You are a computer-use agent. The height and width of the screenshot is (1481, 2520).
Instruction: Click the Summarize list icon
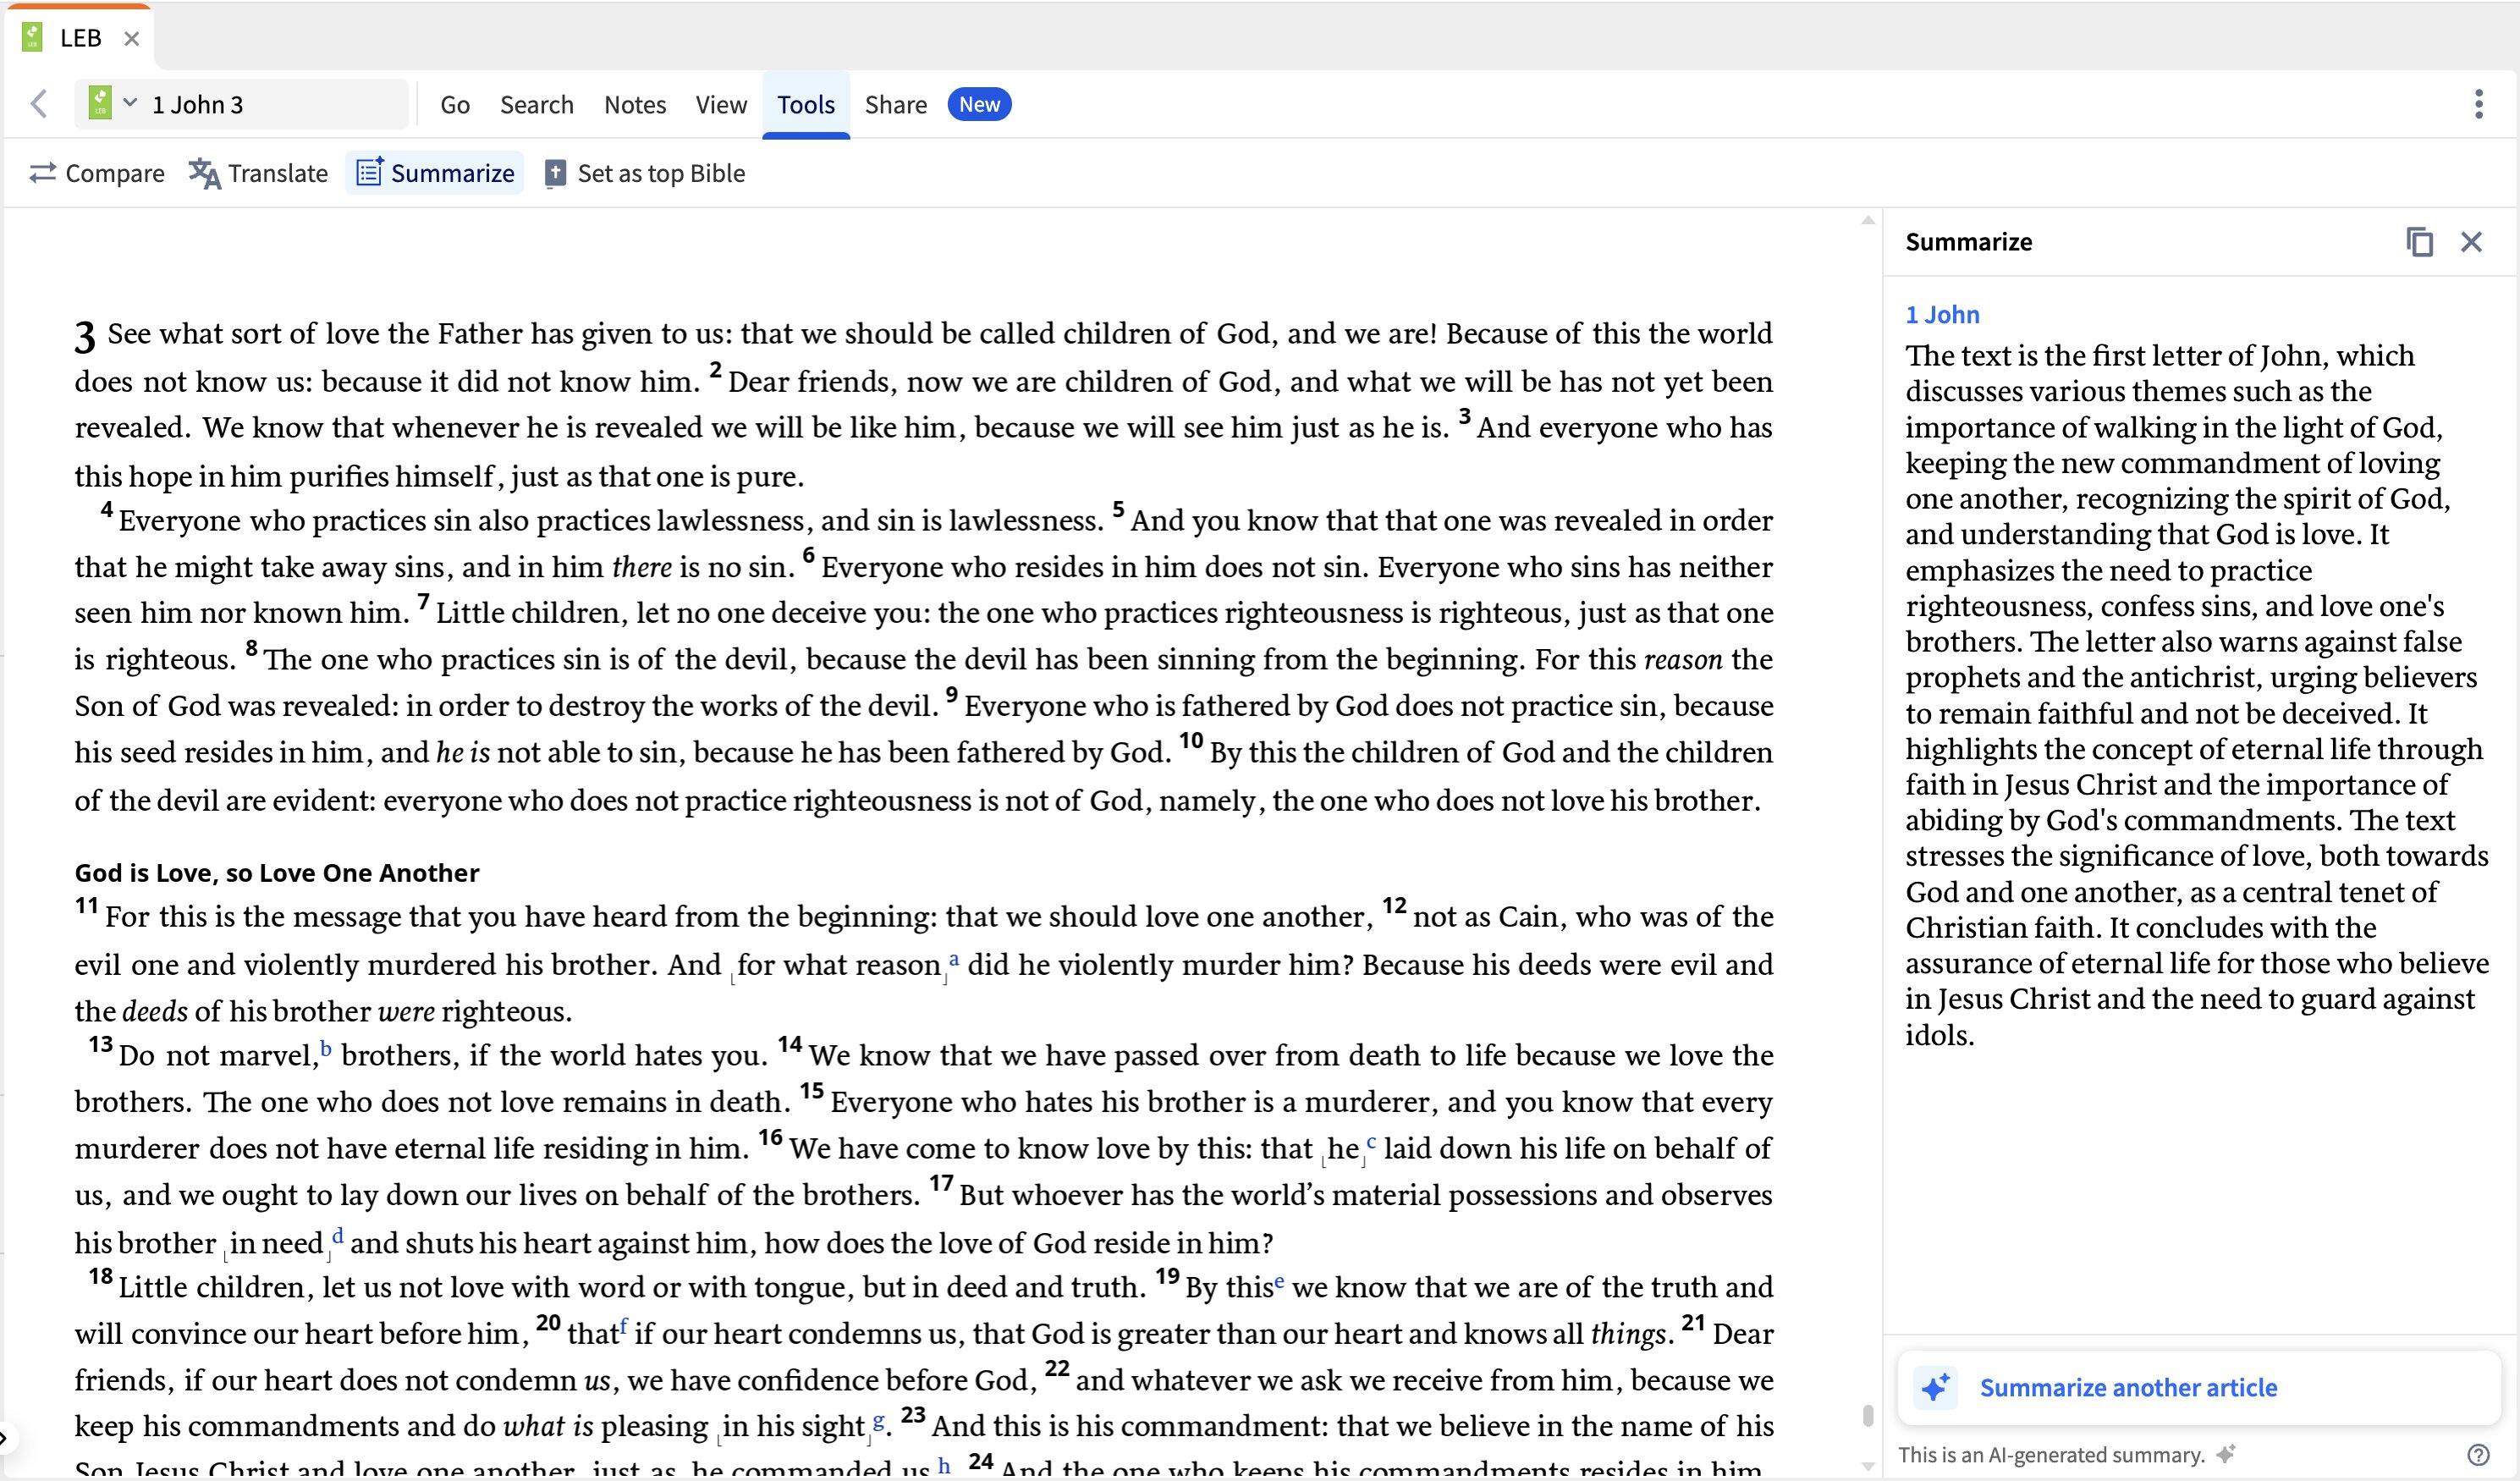tap(369, 172)
